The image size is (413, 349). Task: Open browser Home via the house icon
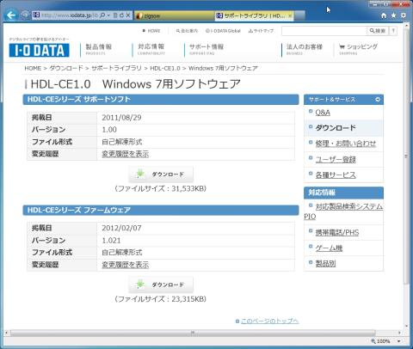coord(384,15)
